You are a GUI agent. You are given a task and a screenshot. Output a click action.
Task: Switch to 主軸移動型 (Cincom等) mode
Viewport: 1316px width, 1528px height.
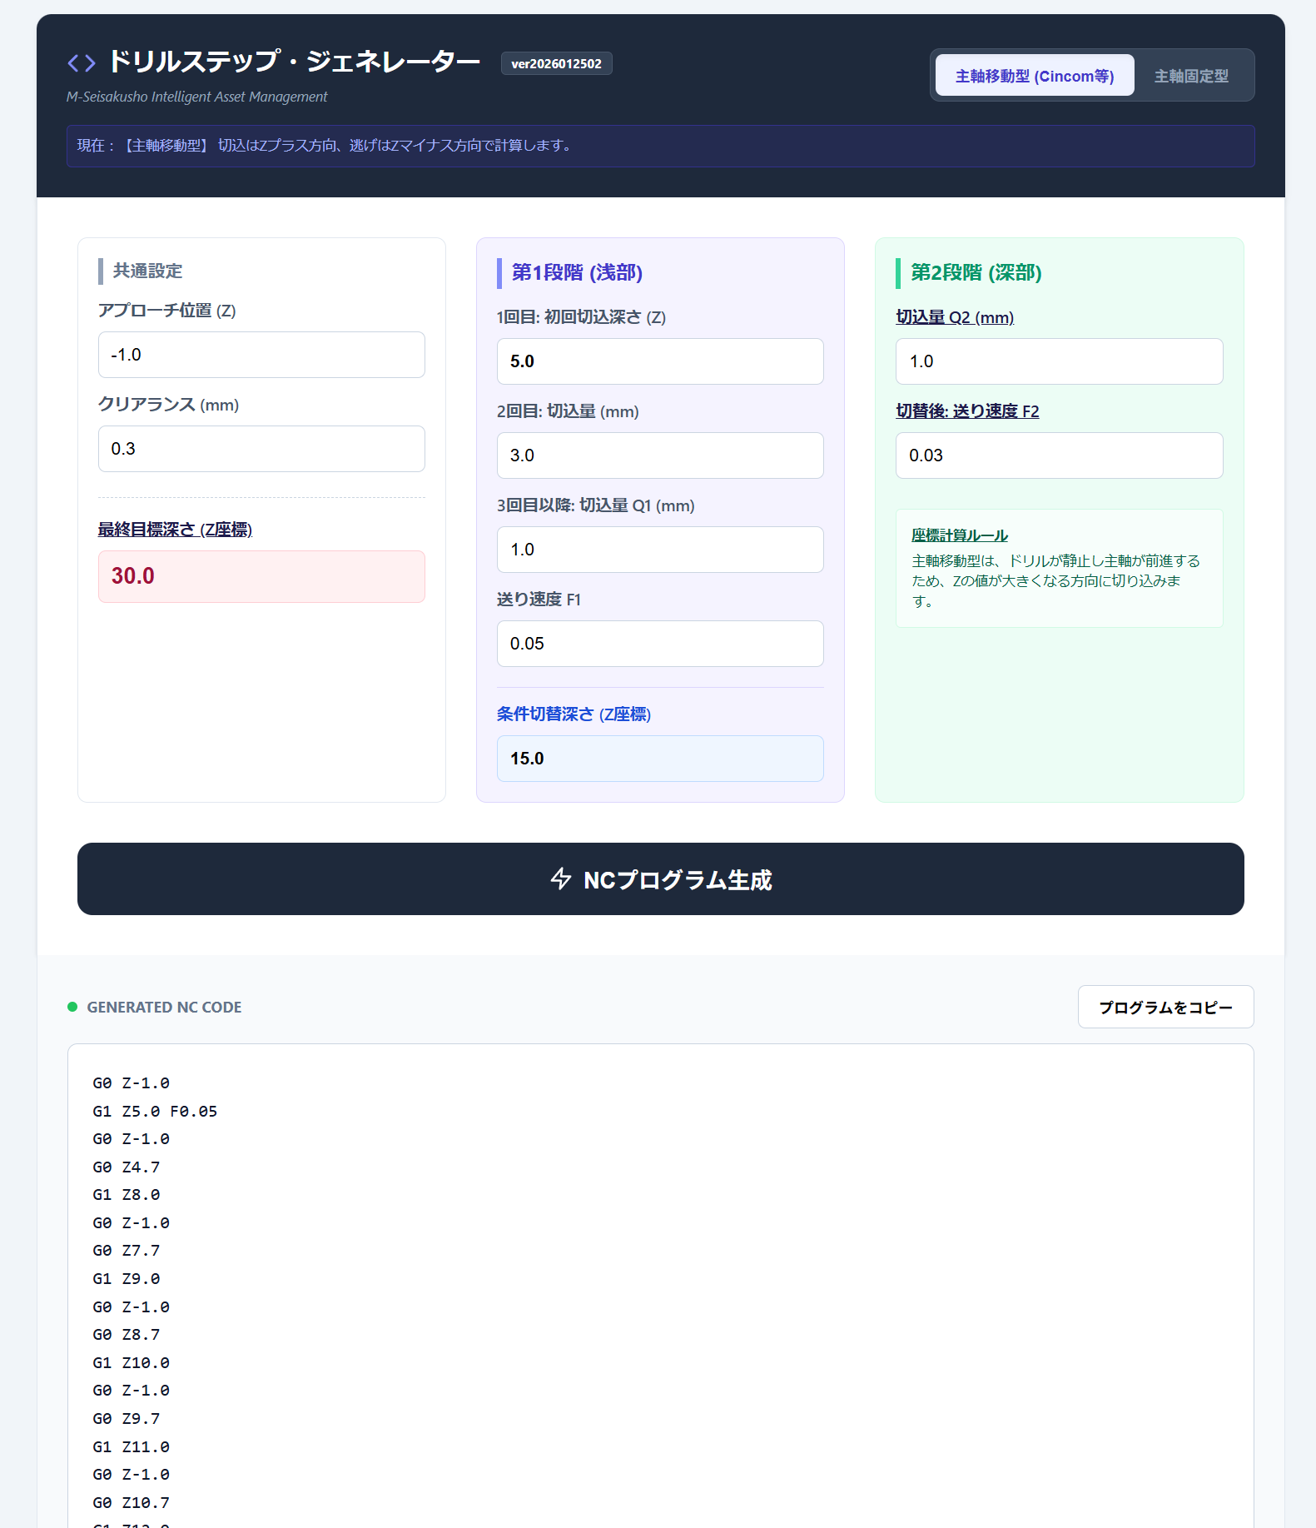click(x=1034, y=76)
